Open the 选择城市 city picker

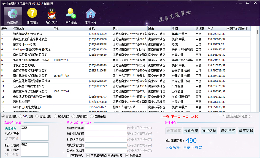pyautogui.click(x=11, y=128)
